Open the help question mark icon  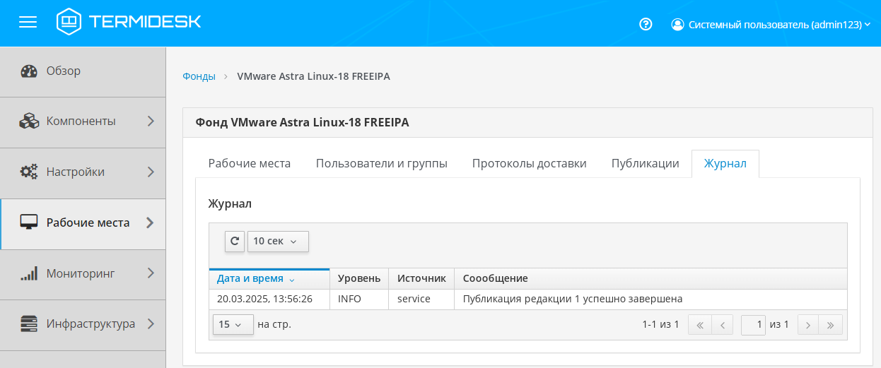click(x=646, y=24)
